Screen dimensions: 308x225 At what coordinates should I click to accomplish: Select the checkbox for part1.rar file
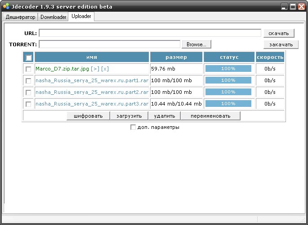pos(28,80)
